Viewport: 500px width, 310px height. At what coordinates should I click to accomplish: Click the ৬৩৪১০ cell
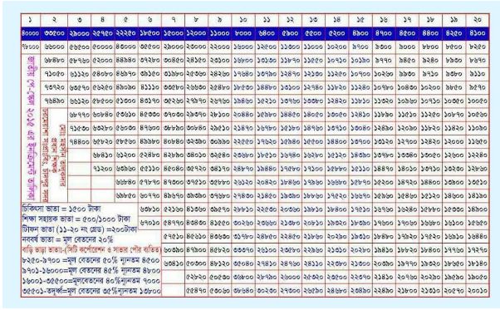click(173, 263)
